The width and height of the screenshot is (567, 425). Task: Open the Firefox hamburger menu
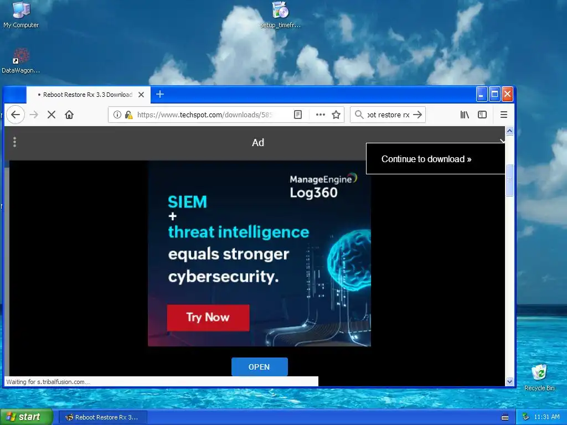click(504, 115)
